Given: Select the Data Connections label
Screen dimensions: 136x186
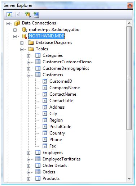Looking at the screenshot, I should point(39,23).
